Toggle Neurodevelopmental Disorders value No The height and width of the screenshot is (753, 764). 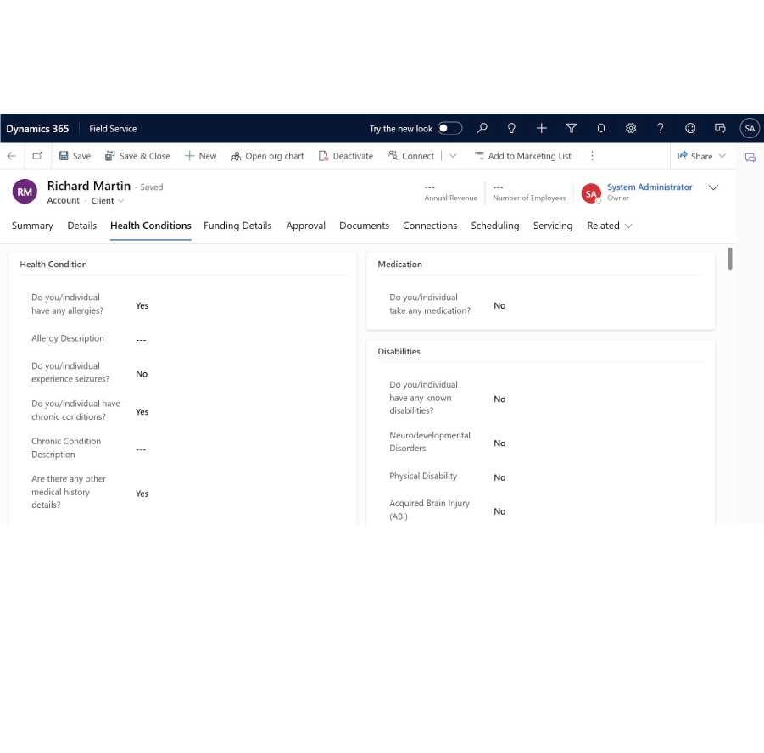pos(499,443)
